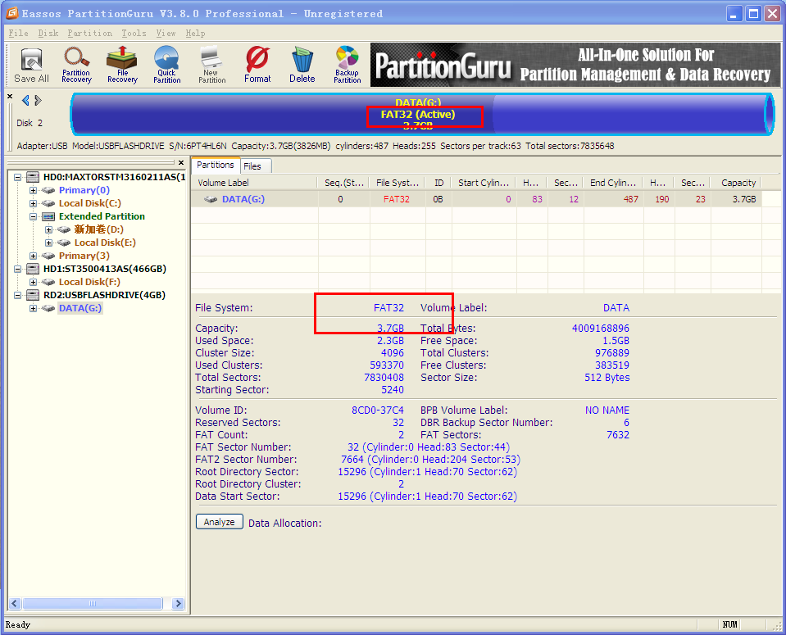Image resolution: width=786 pixels, height=635 pixels.
Task: Click the ID column header
Action: point(438,183)
